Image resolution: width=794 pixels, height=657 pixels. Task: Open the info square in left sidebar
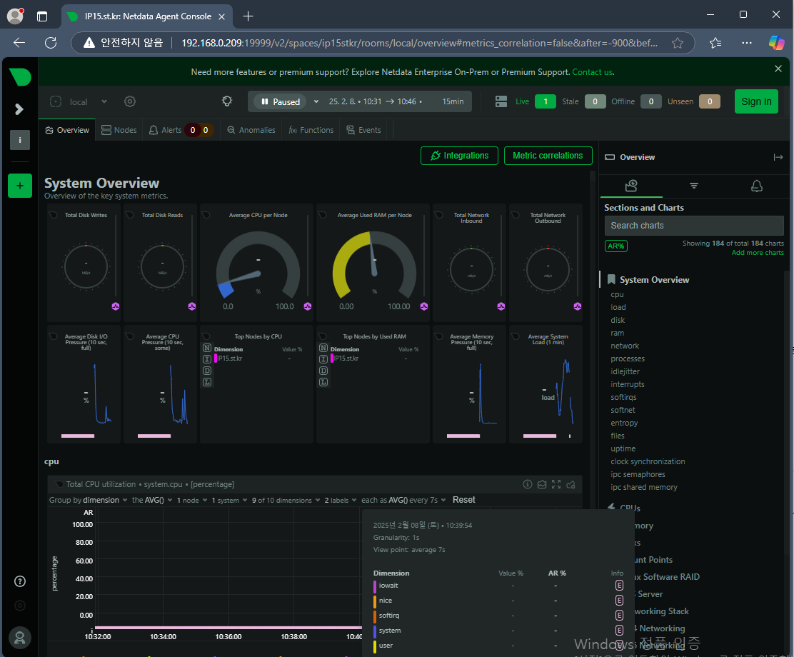[20, 140]
